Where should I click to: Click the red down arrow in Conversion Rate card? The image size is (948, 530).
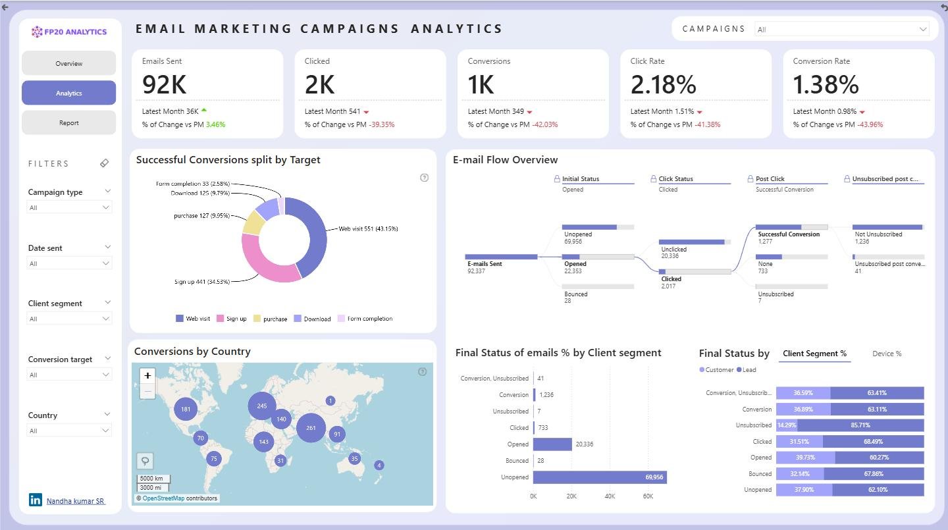[862, 112]
